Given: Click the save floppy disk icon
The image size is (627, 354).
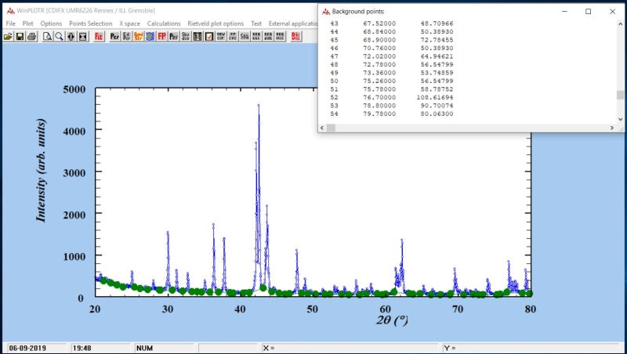Looking at the screenshot, I should [20, 36].
